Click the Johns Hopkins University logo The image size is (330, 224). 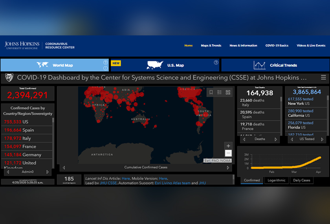pyautogui.click(x=22, y=45)
